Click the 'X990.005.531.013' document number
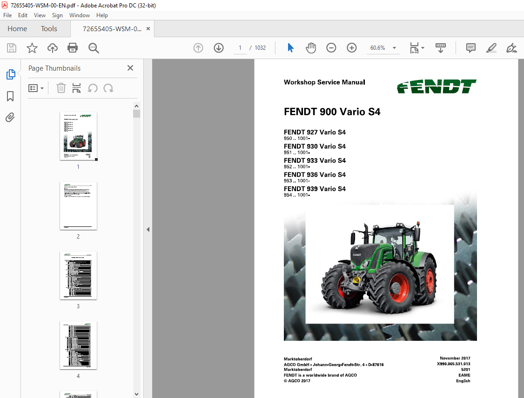This screenshot has width=524, height=398. click(453, 364)
